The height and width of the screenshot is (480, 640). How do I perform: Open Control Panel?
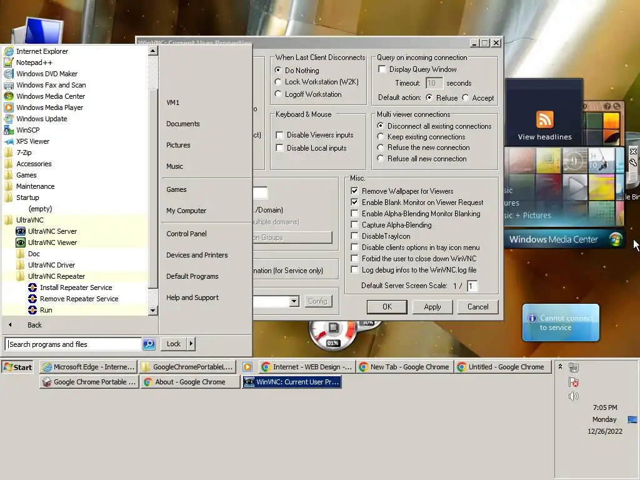(x=186, y=234)
